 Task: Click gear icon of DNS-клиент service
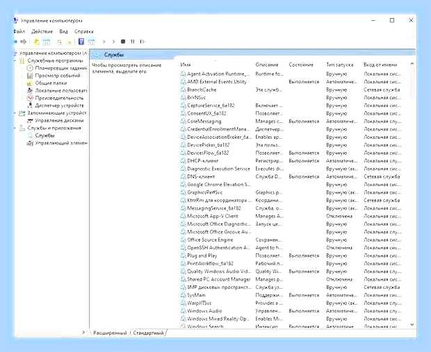183,176
